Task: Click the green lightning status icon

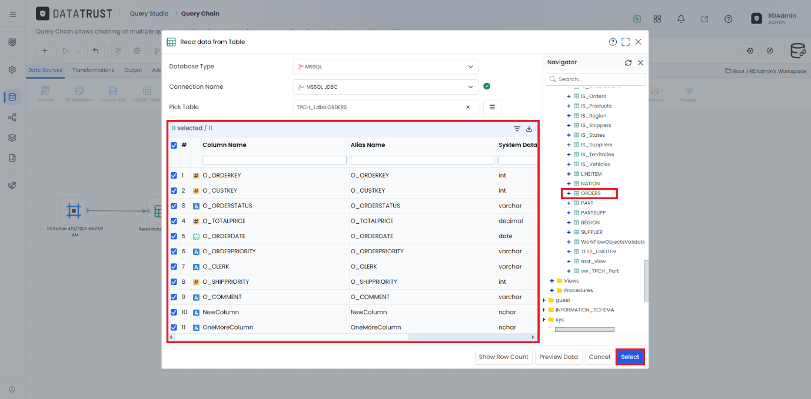Action: 637,19
